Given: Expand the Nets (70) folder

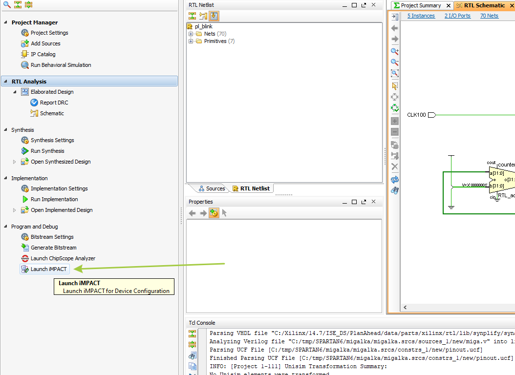Looking at the screenshot, I should coord(191,34).
